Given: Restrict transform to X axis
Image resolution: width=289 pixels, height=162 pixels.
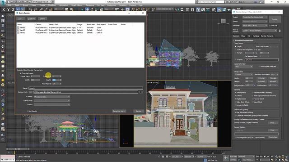Looking at the screenshot, I should tap(4, 9).
